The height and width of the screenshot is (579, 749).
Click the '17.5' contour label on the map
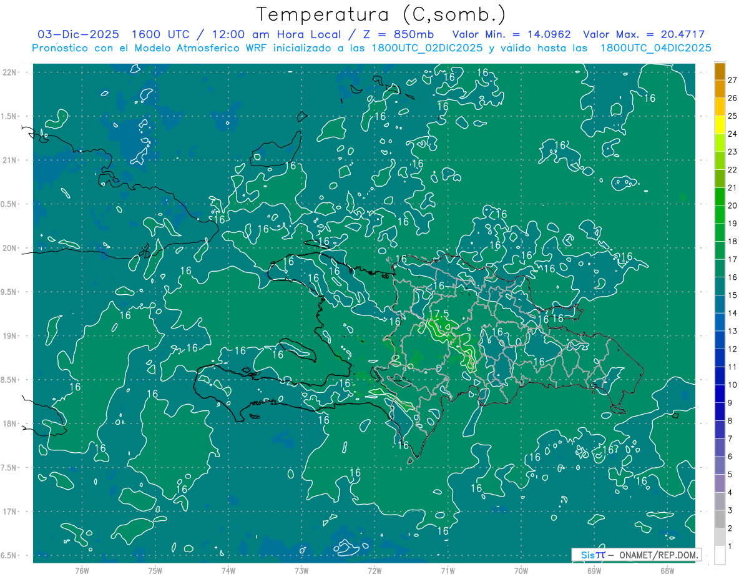pos(439,314)
